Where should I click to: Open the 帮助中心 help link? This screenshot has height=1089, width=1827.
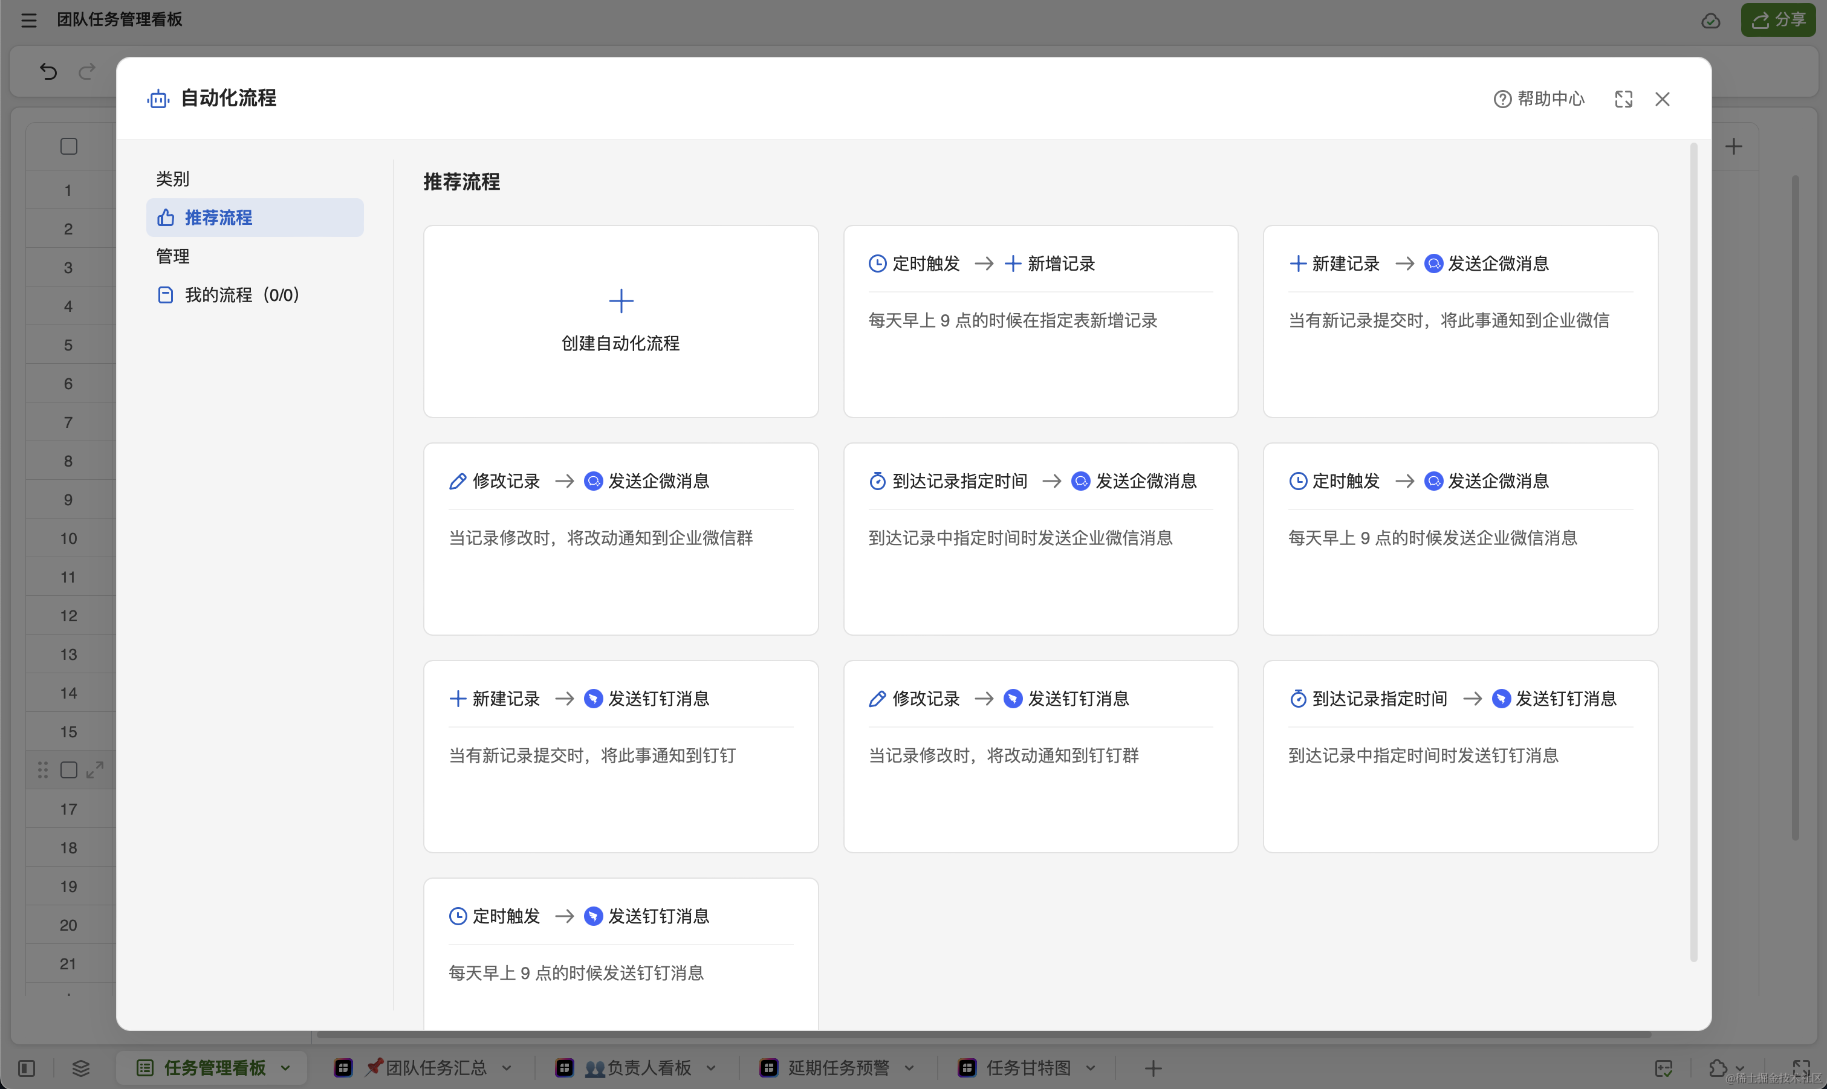click(x=1539, y=99)
